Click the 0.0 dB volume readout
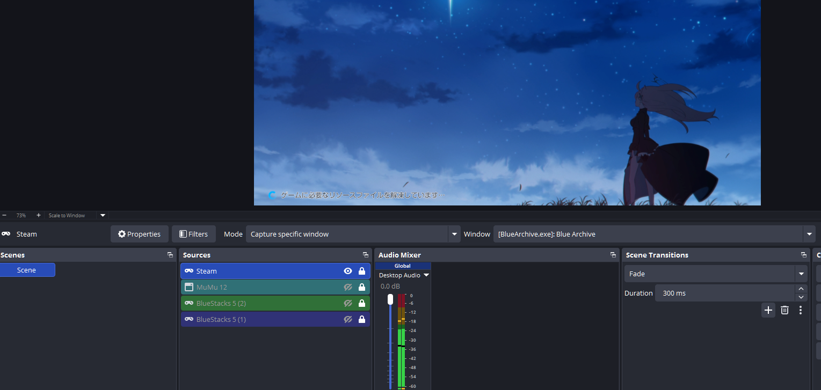The image size is (821, 390). coord(390,286)
